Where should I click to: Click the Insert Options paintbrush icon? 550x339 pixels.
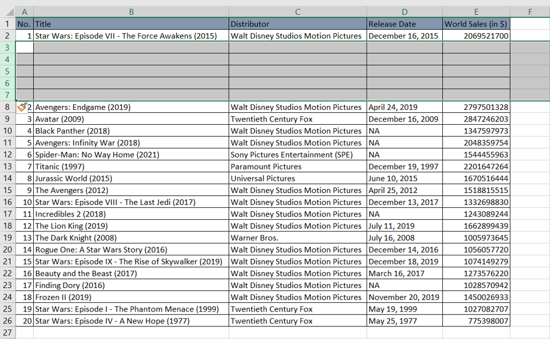click(x=22, y=107)
